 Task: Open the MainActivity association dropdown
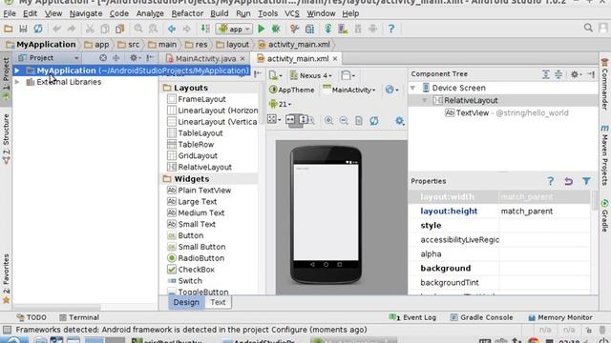pos(349,90)
